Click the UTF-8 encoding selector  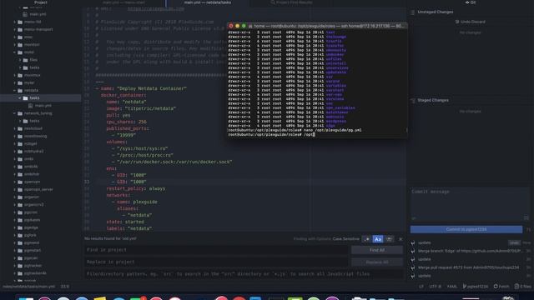point(435,287)
